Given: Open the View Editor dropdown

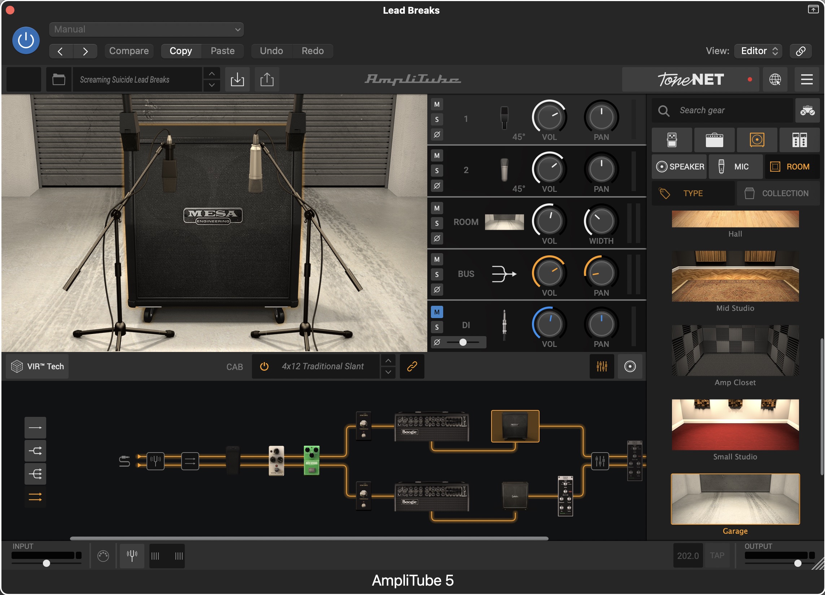Looking at the screenshot, I should 759,51.
